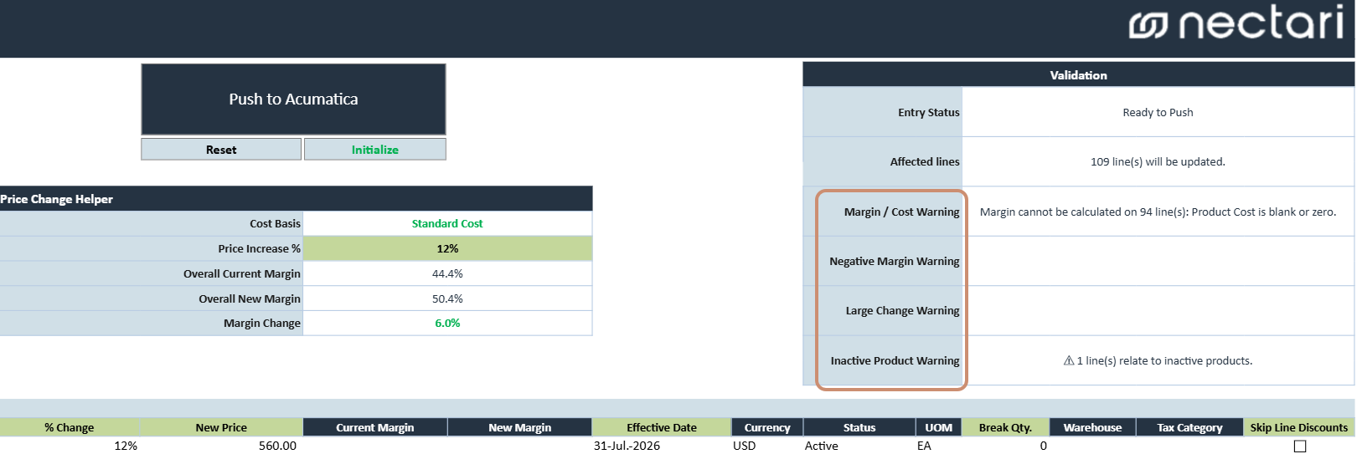1357x454 pixels.
Task: Click the Skip Line Discounts column header
Action: tap(1299, 427)
